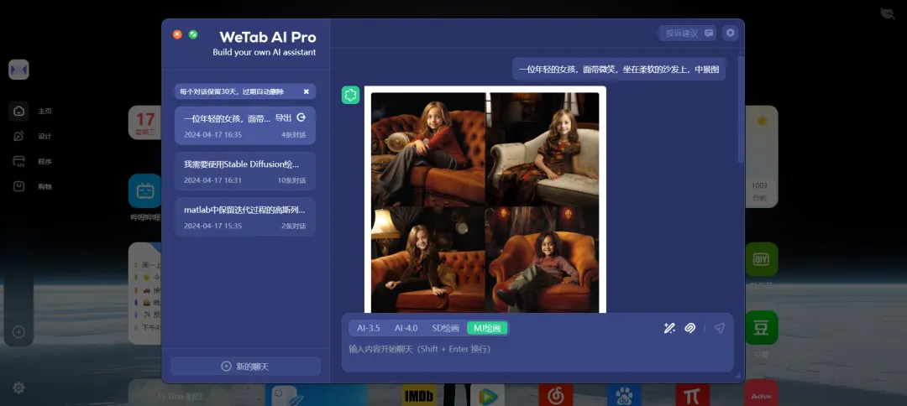Image resolution: width=907 pixels, height=406 pixels.
Task: Open the matlab conversation entry
Action: point(245,216)
